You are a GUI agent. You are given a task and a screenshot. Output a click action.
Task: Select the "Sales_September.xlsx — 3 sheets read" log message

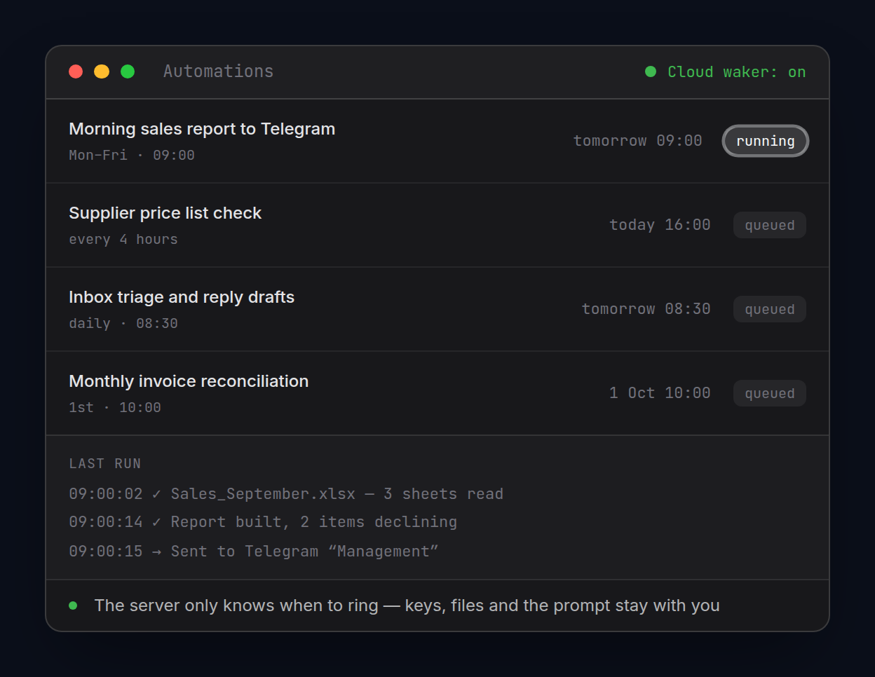tap(337, 494)
